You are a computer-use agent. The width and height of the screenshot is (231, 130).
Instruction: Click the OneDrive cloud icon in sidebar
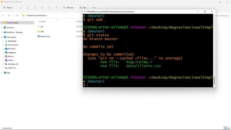click(x=5, y=32)
